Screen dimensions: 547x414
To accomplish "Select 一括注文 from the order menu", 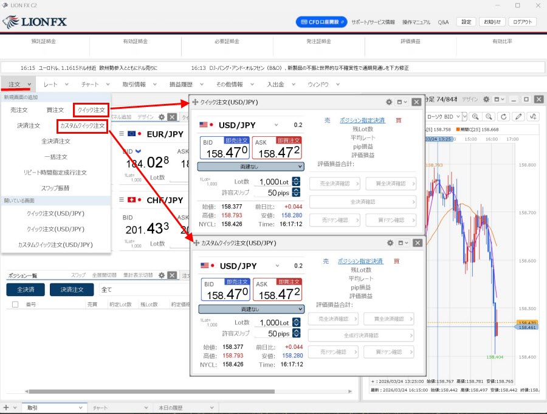I will 55,157.
